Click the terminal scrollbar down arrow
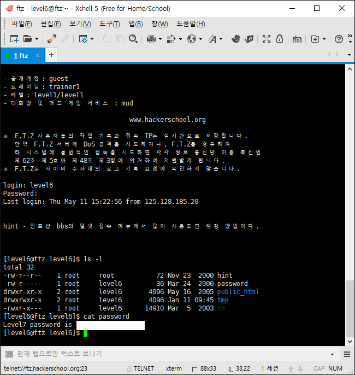This screenshot has width=355, height=375. [x=350, y=342]
